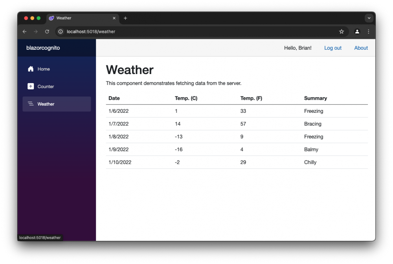Click the back navigation arrow
The height and width of the screenshot is (264, 393).
[x=24, y=31]
